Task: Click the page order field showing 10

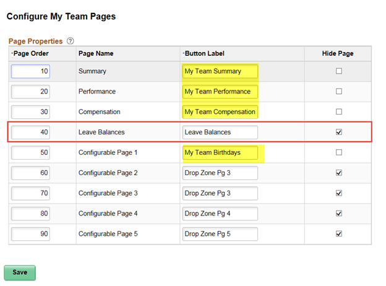Action: [31, 71]
